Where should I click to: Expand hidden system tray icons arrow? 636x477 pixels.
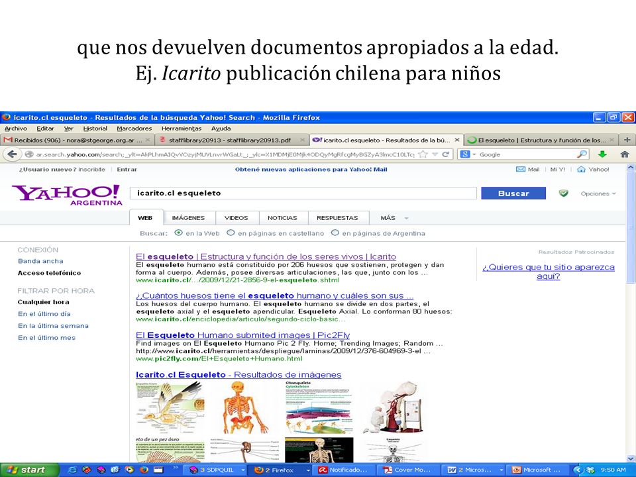(x=578, y=470)
